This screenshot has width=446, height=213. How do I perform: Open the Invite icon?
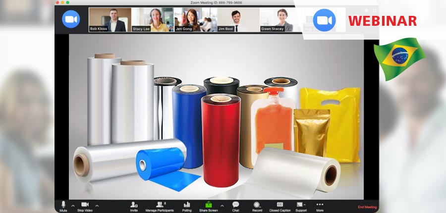coord(134,205)
